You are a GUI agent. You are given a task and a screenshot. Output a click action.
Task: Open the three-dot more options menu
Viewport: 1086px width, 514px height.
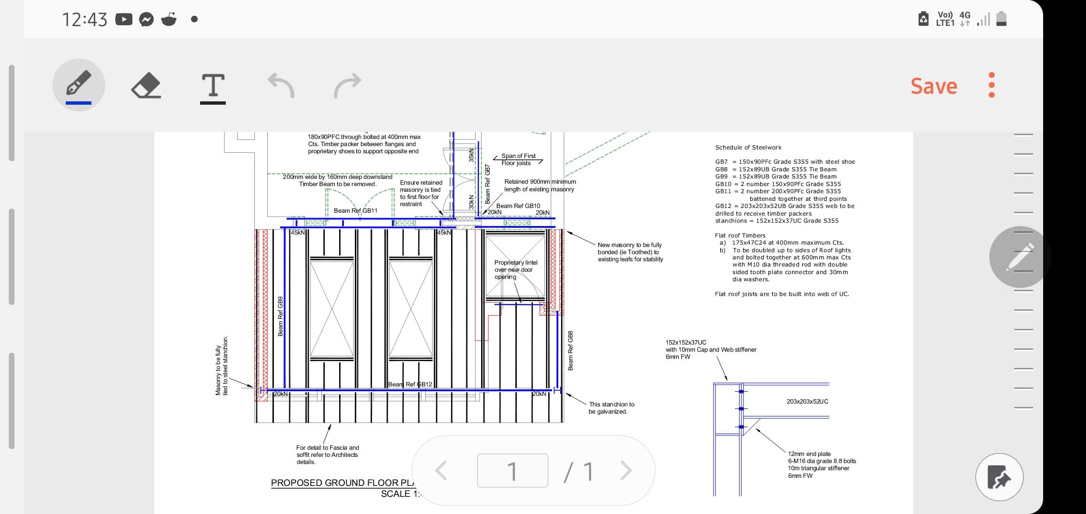click(x=992, y=85)
